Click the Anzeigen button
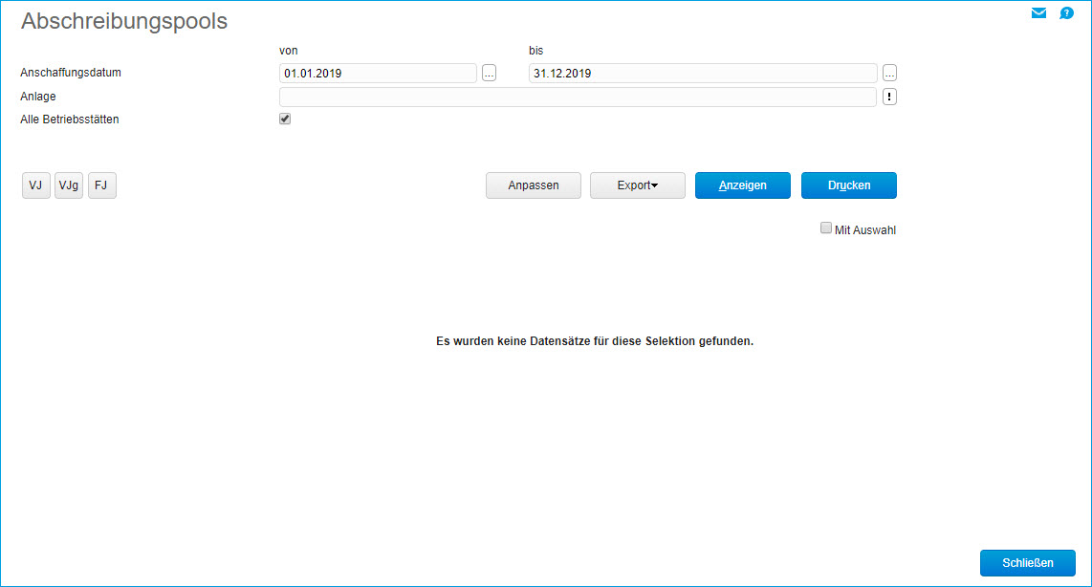Image resolution: width=1092 pixels, height=587 pixels. coord(743,185)
